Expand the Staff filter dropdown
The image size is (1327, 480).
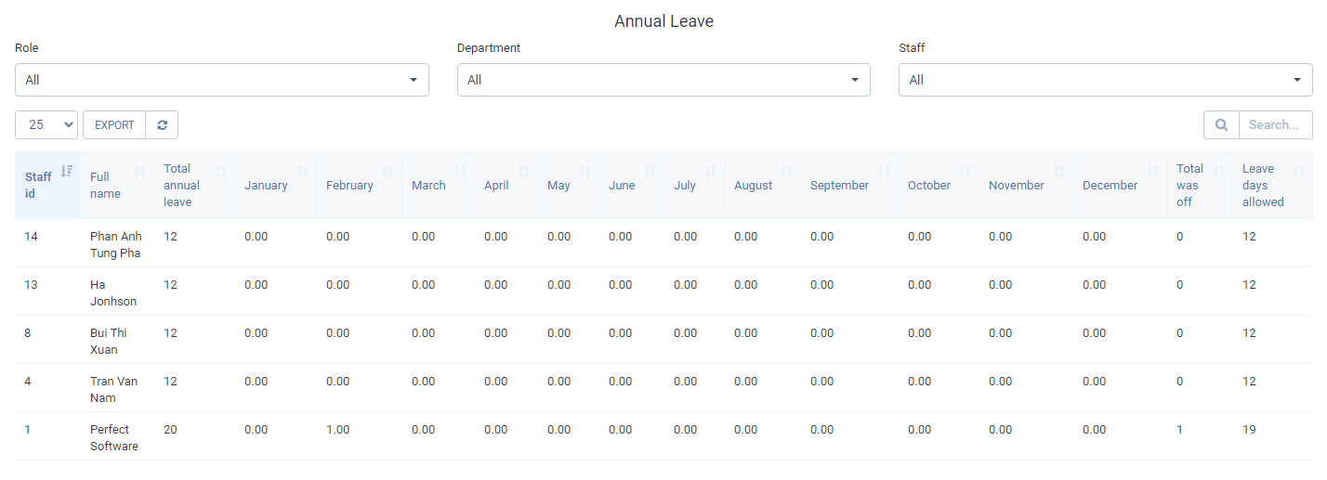coord(1106,80)
